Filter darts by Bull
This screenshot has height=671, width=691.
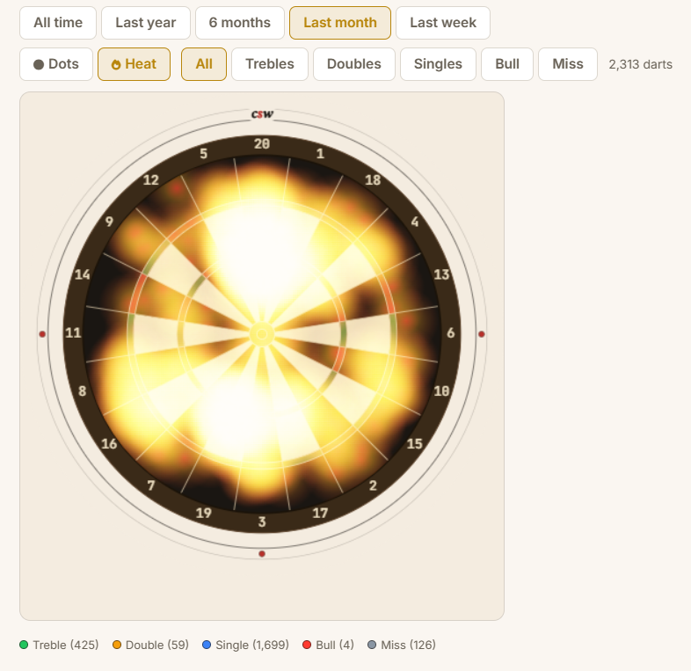coord(507,64)
